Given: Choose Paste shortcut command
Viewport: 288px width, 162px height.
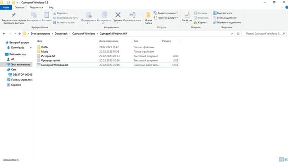Looking at the screenshot, I should 64,22.
